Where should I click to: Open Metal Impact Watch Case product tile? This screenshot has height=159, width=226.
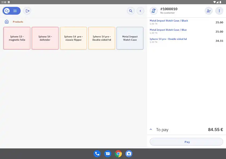pyautogui.click(x=130, y=38)
